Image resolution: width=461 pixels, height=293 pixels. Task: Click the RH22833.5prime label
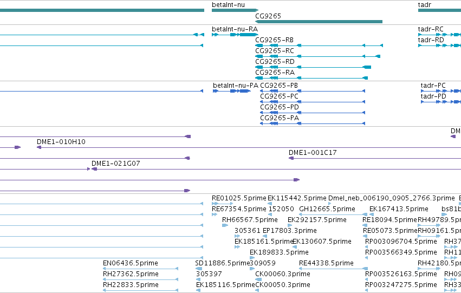coord(131,285)
